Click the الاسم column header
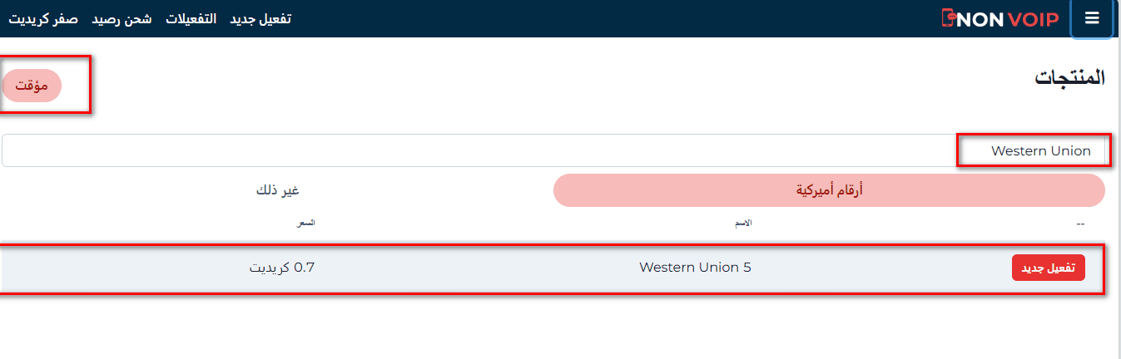 point(742,223)
